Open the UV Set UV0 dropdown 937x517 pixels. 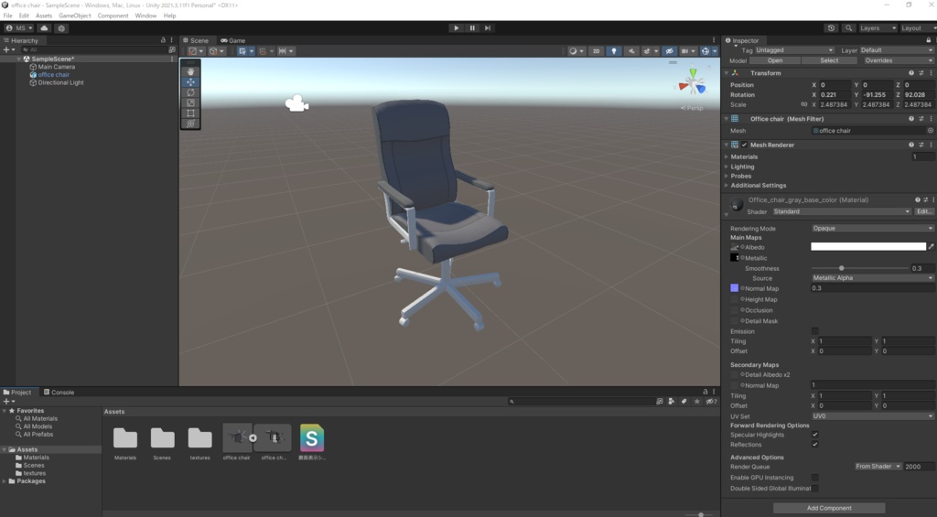click(872, 416)
